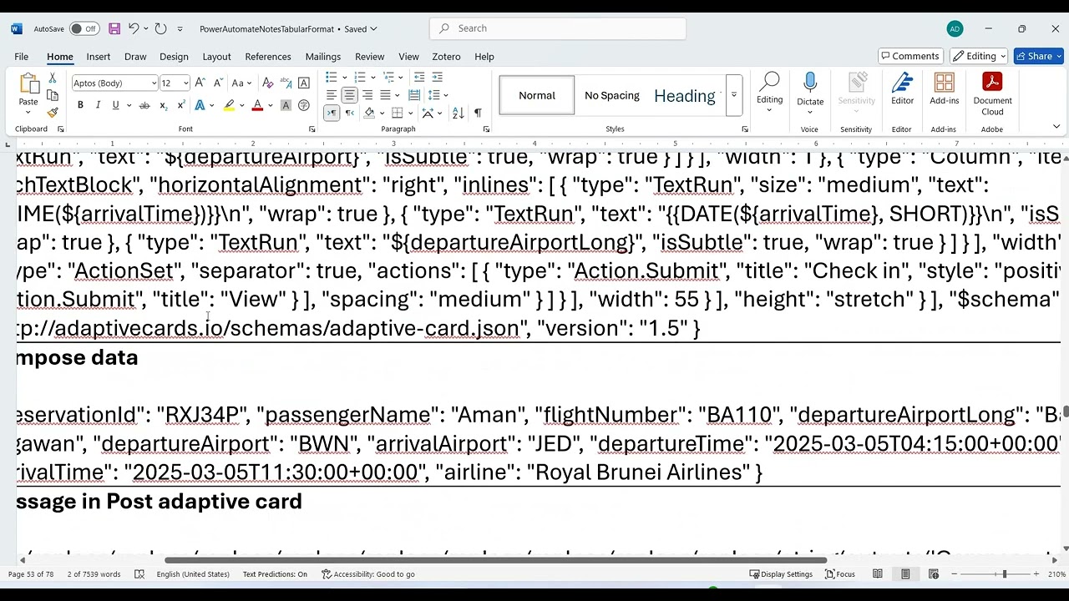
Task: Click in the Search box
Action: pos(558,28)
